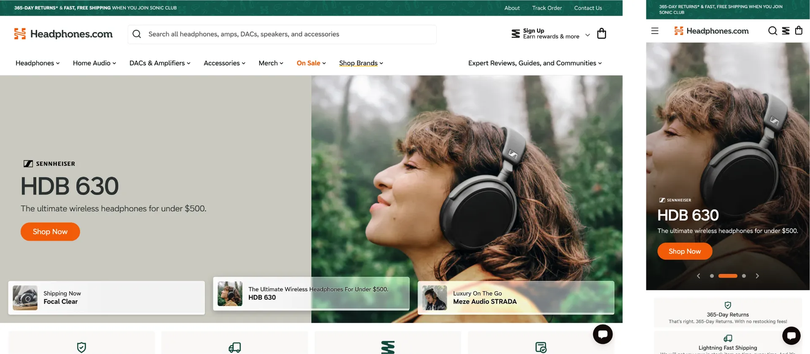810x354 pixels.
Task: Click the desktop delivery truck feature icon
Action: 235,347
